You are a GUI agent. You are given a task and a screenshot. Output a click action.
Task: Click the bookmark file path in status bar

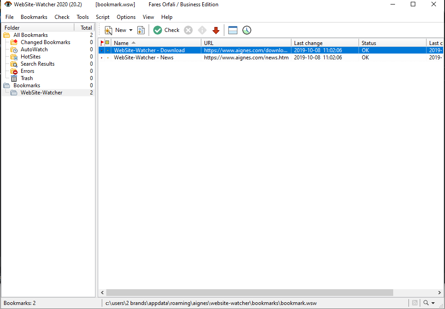[211, 303]
